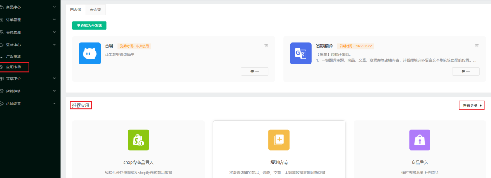Switch to the 未安装 tab
Image resolution: width=491 pixels, height=178 pixels.
(95, 9)
